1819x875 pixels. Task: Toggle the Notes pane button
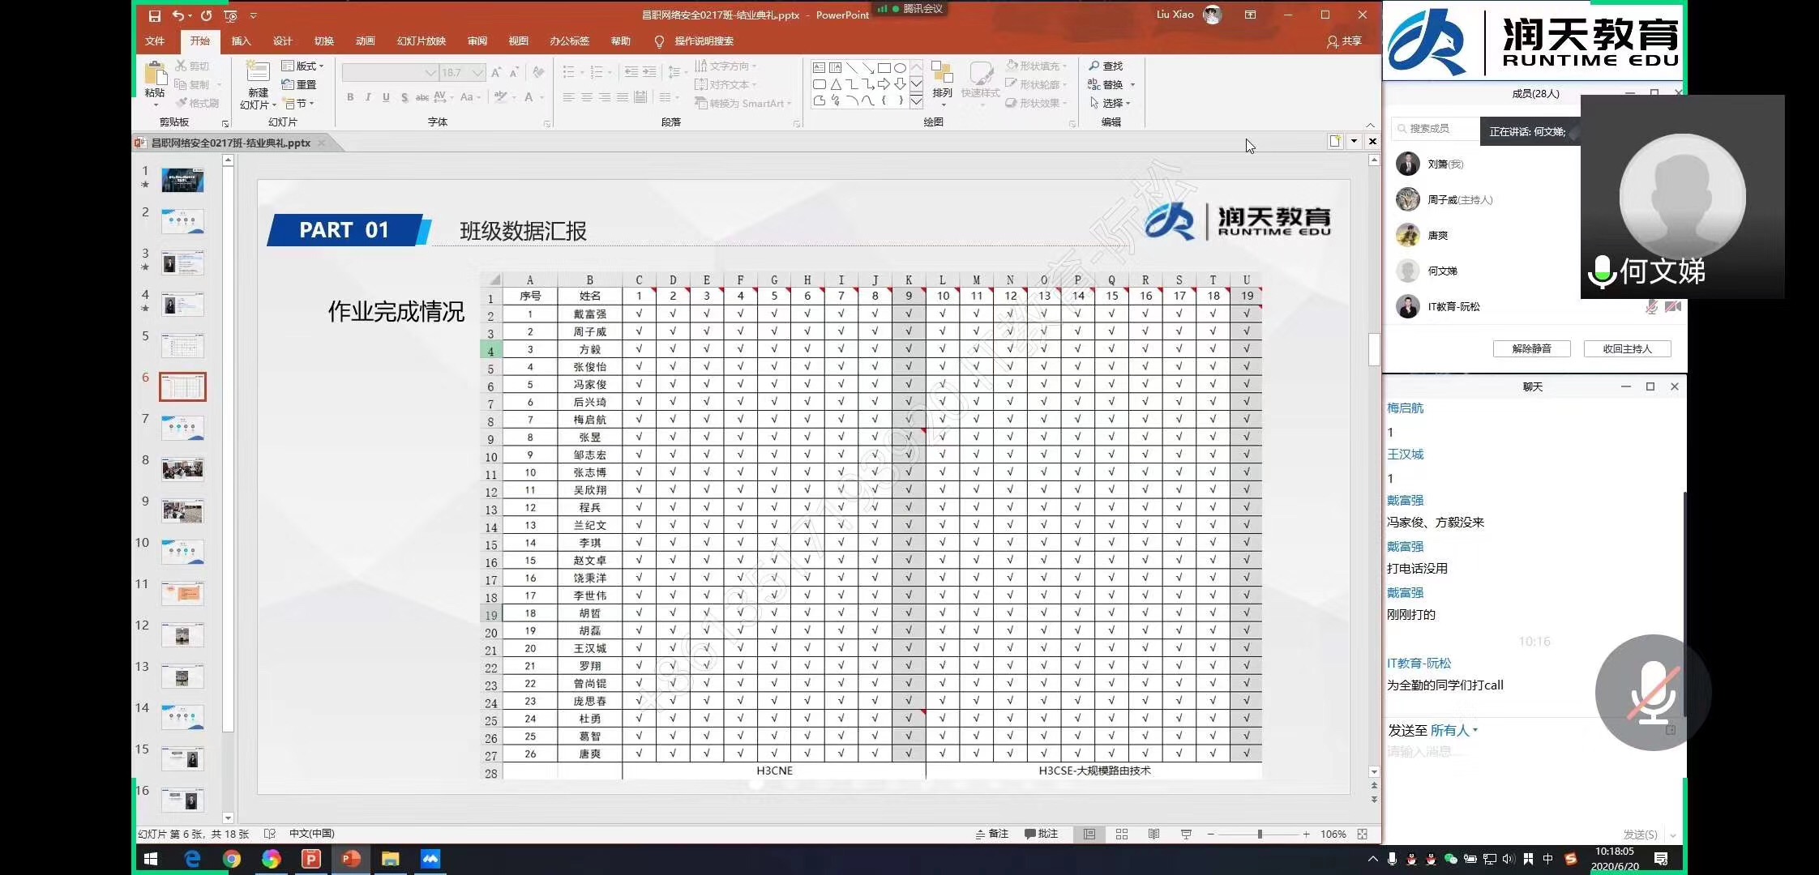[992, 834]
